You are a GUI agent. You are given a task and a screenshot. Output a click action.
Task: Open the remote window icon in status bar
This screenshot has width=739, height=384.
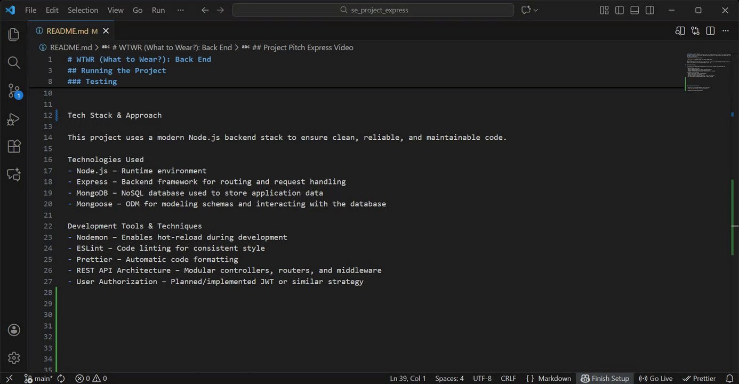click(x=9, y=378)
